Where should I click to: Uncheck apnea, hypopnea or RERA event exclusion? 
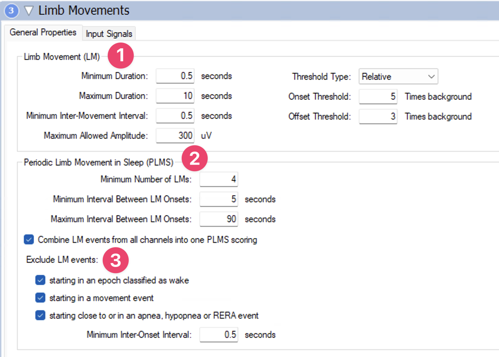(40, 316)
